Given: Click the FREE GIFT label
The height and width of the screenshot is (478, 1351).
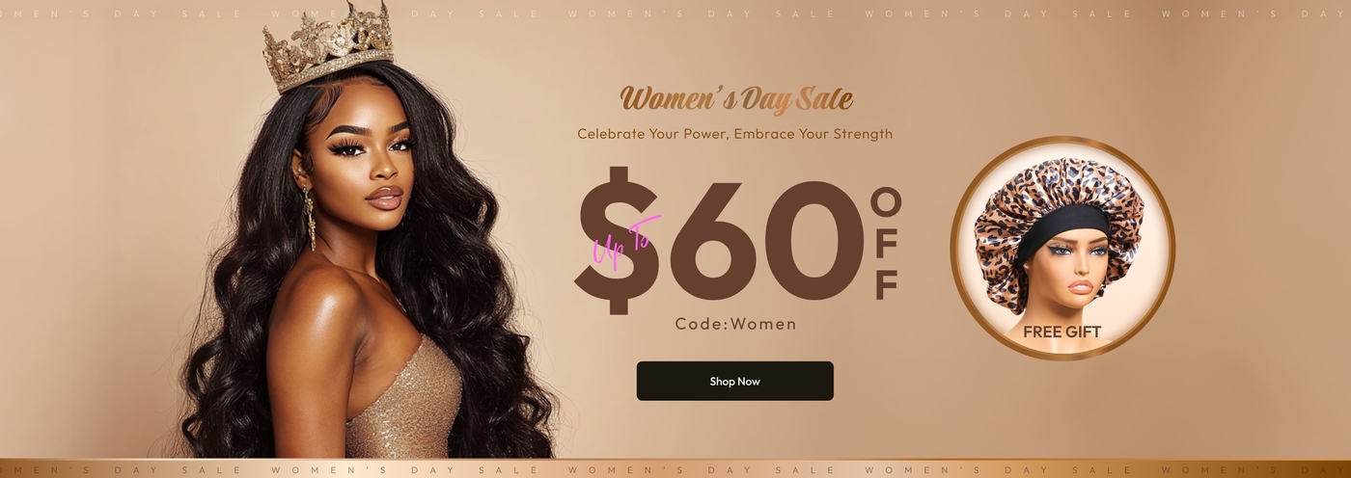Looking at the screenshot, I should 1061,332.
